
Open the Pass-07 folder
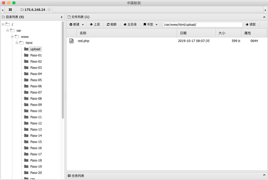(33, 92)
